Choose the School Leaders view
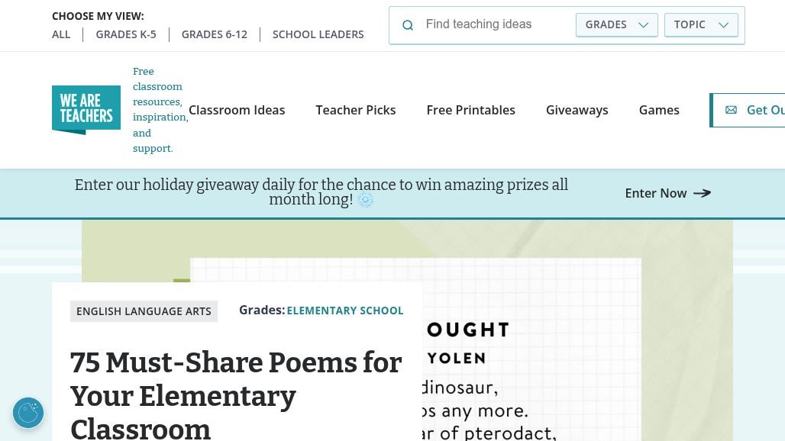 tap(318, 34)
